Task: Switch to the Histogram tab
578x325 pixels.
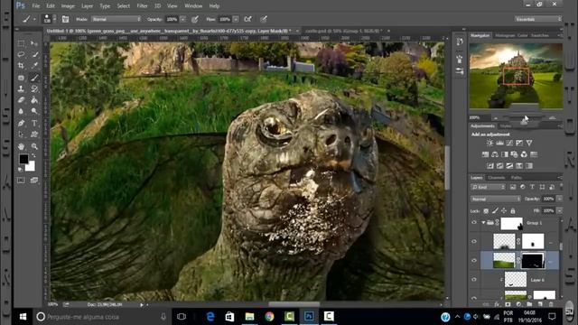Action: 505,35
